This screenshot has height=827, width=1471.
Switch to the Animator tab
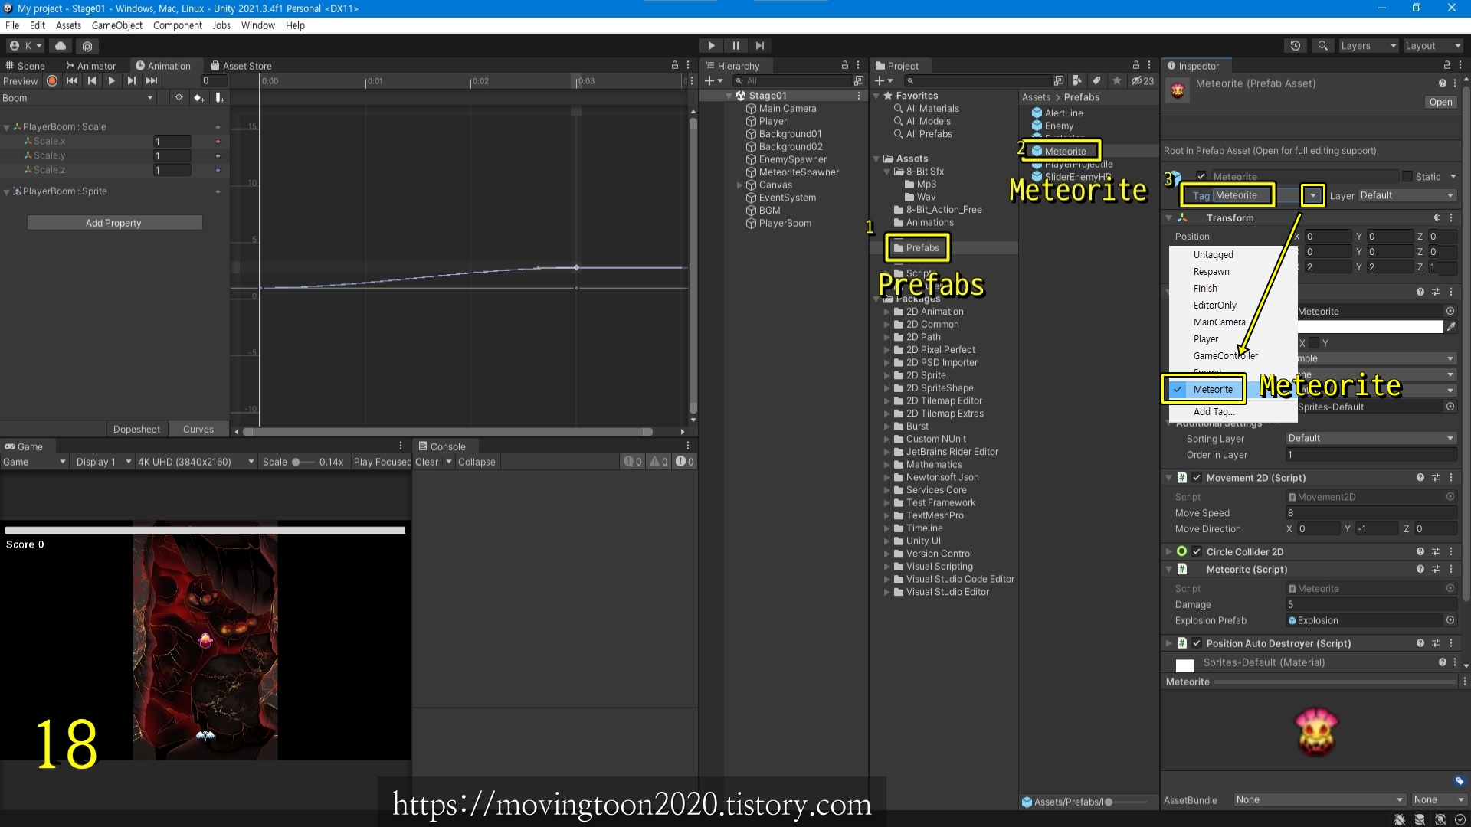click(x=91, y=66)
